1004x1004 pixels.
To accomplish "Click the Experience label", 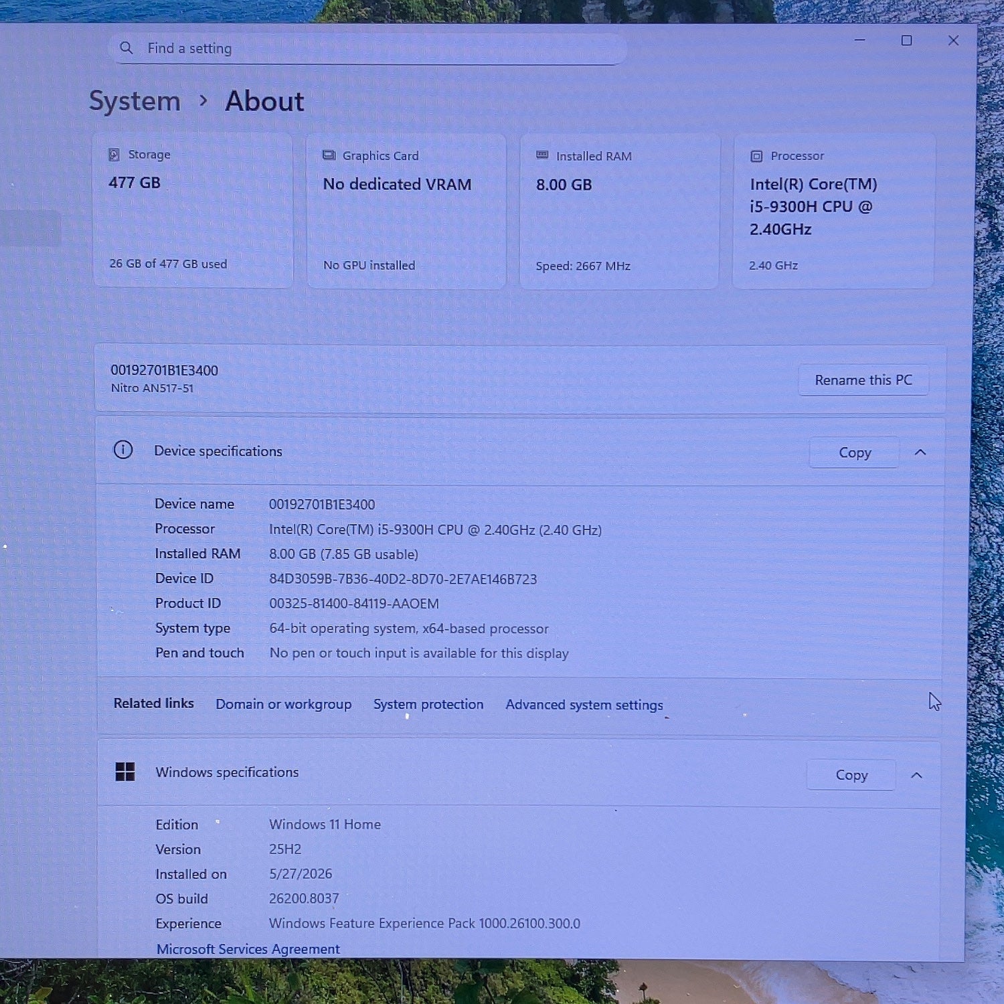I will [x=188, y=924].
